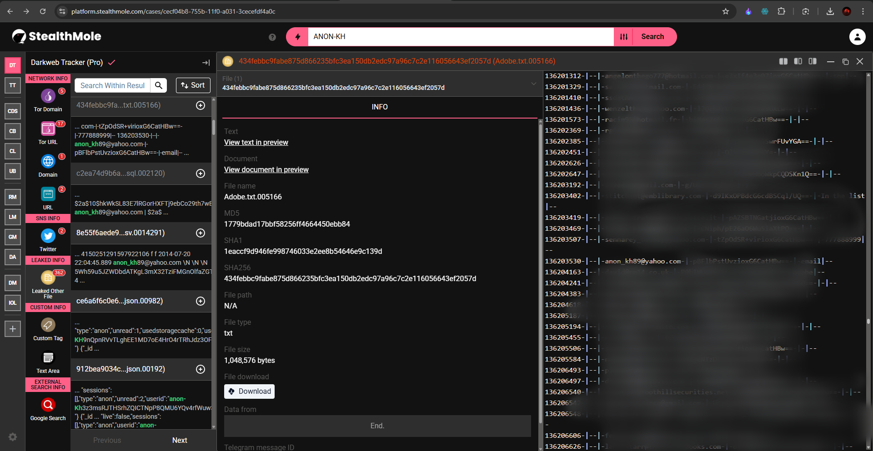Open the CB module in left rail
This screenshot has height=451, width=873.
point(13,131)
